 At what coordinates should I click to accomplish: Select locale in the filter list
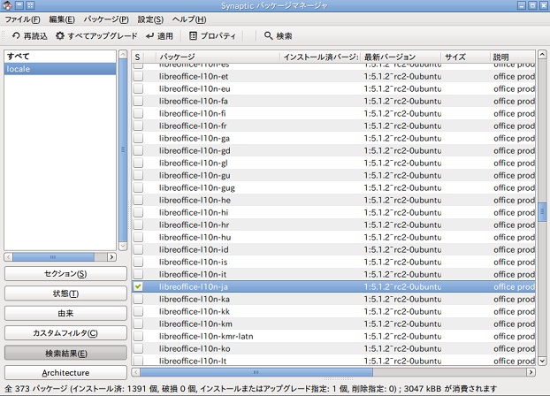[60, 69]
